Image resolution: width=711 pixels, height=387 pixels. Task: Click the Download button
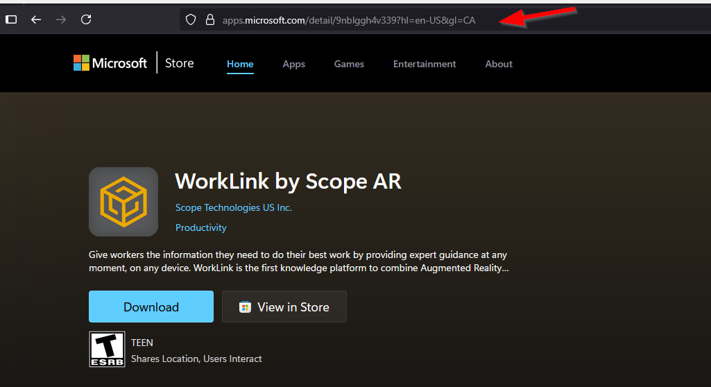[x=151, y=307]
